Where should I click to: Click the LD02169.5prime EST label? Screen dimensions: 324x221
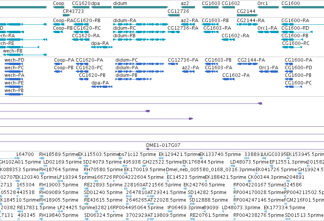[62, 162]
